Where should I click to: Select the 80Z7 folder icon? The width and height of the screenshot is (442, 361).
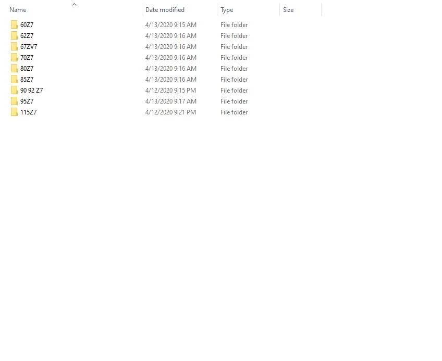(x=14, y=69)
